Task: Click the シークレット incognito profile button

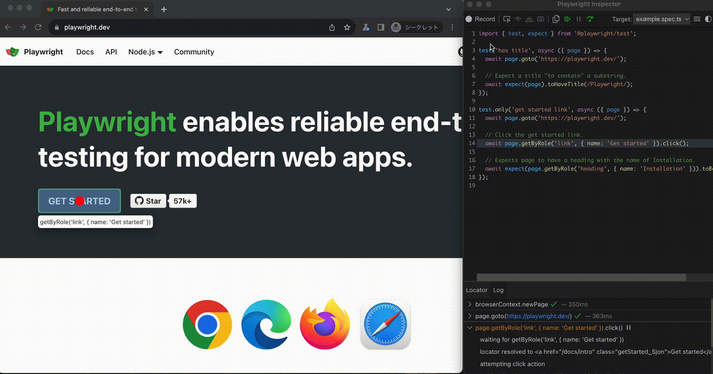Action: tap(416, 27)
